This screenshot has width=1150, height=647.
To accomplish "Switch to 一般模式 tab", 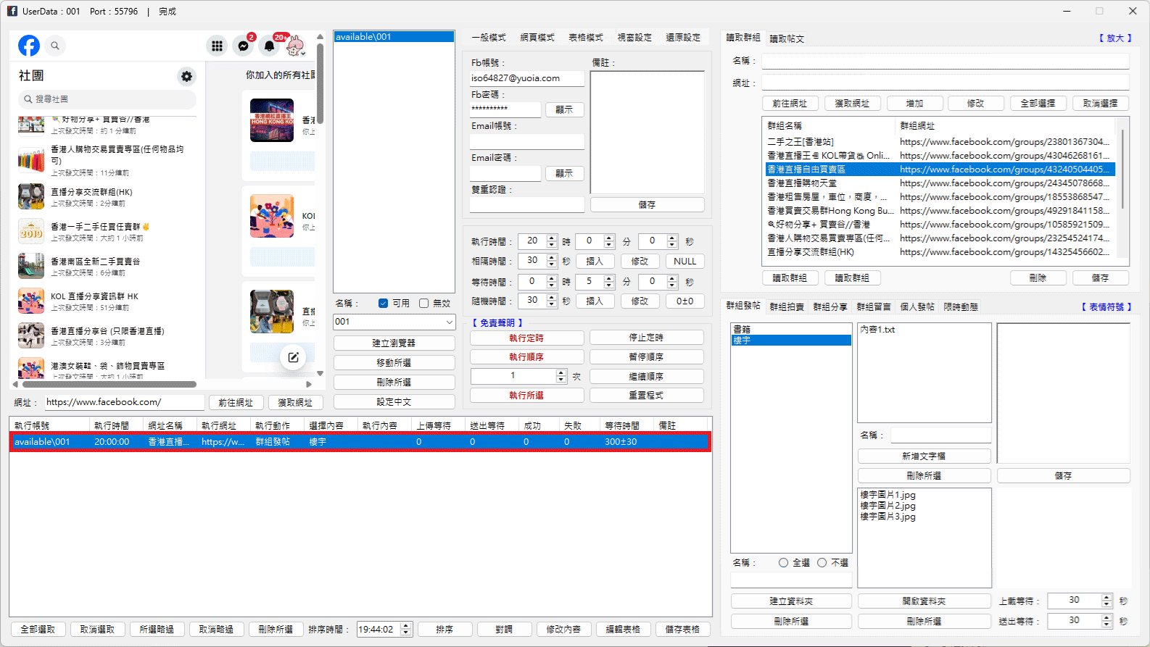I will pos(489,38).
